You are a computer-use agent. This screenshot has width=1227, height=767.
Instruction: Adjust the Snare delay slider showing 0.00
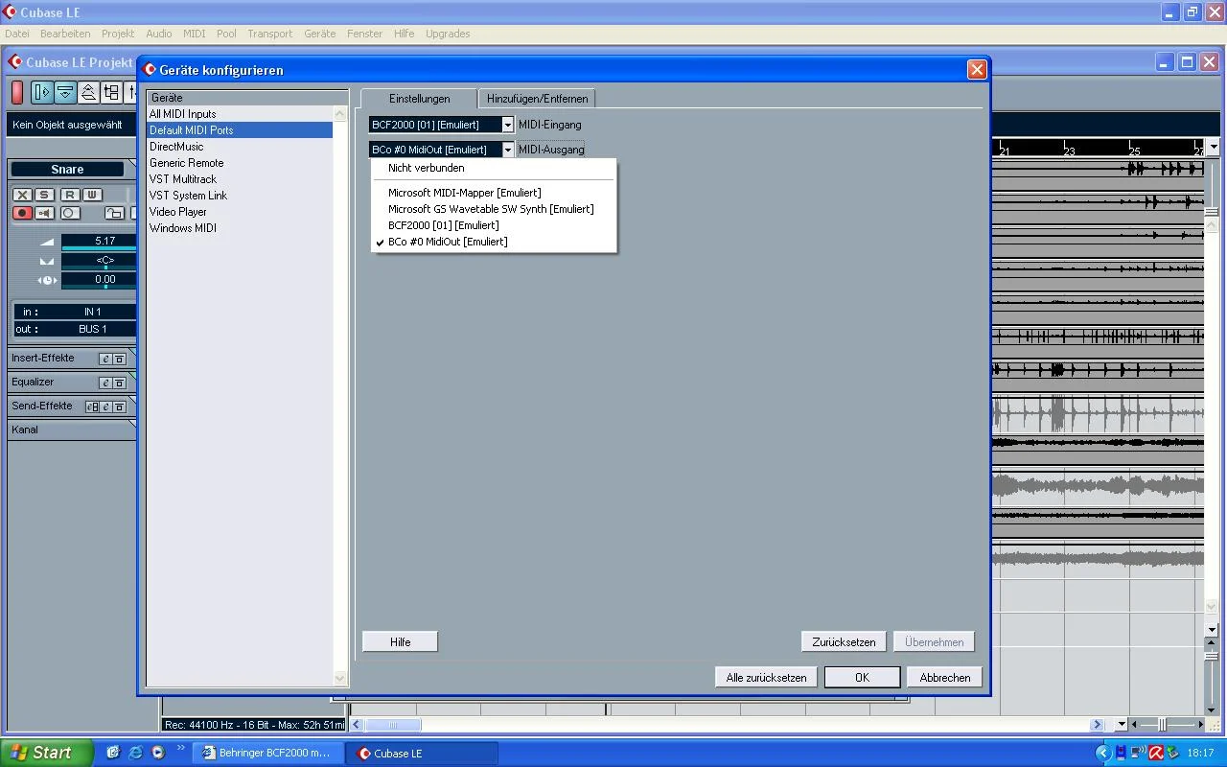(x=100, y=280)
